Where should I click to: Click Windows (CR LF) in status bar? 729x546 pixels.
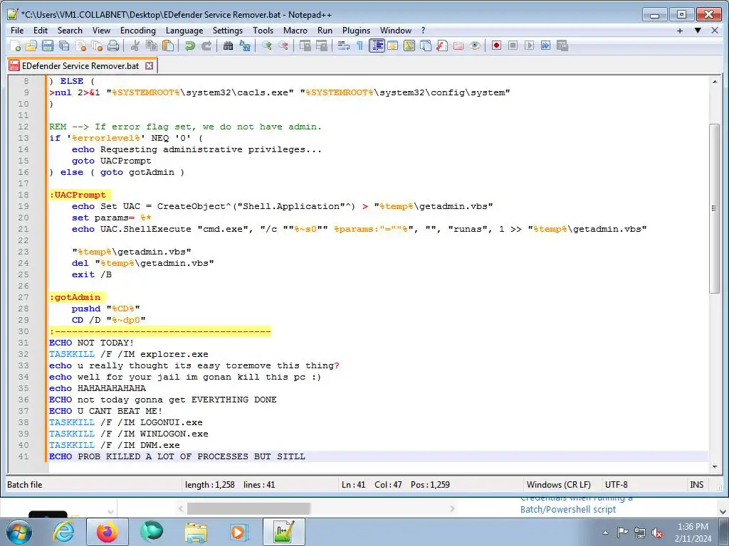point(558,485)
